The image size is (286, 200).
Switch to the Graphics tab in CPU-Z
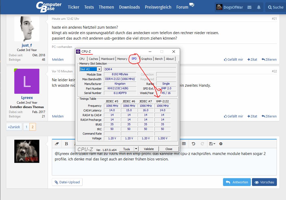tap(146, 59)
